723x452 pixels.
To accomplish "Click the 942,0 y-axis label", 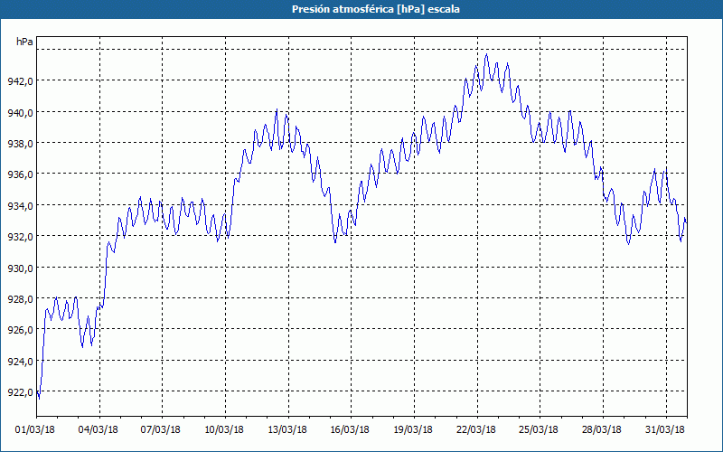I will click(20, 81).
